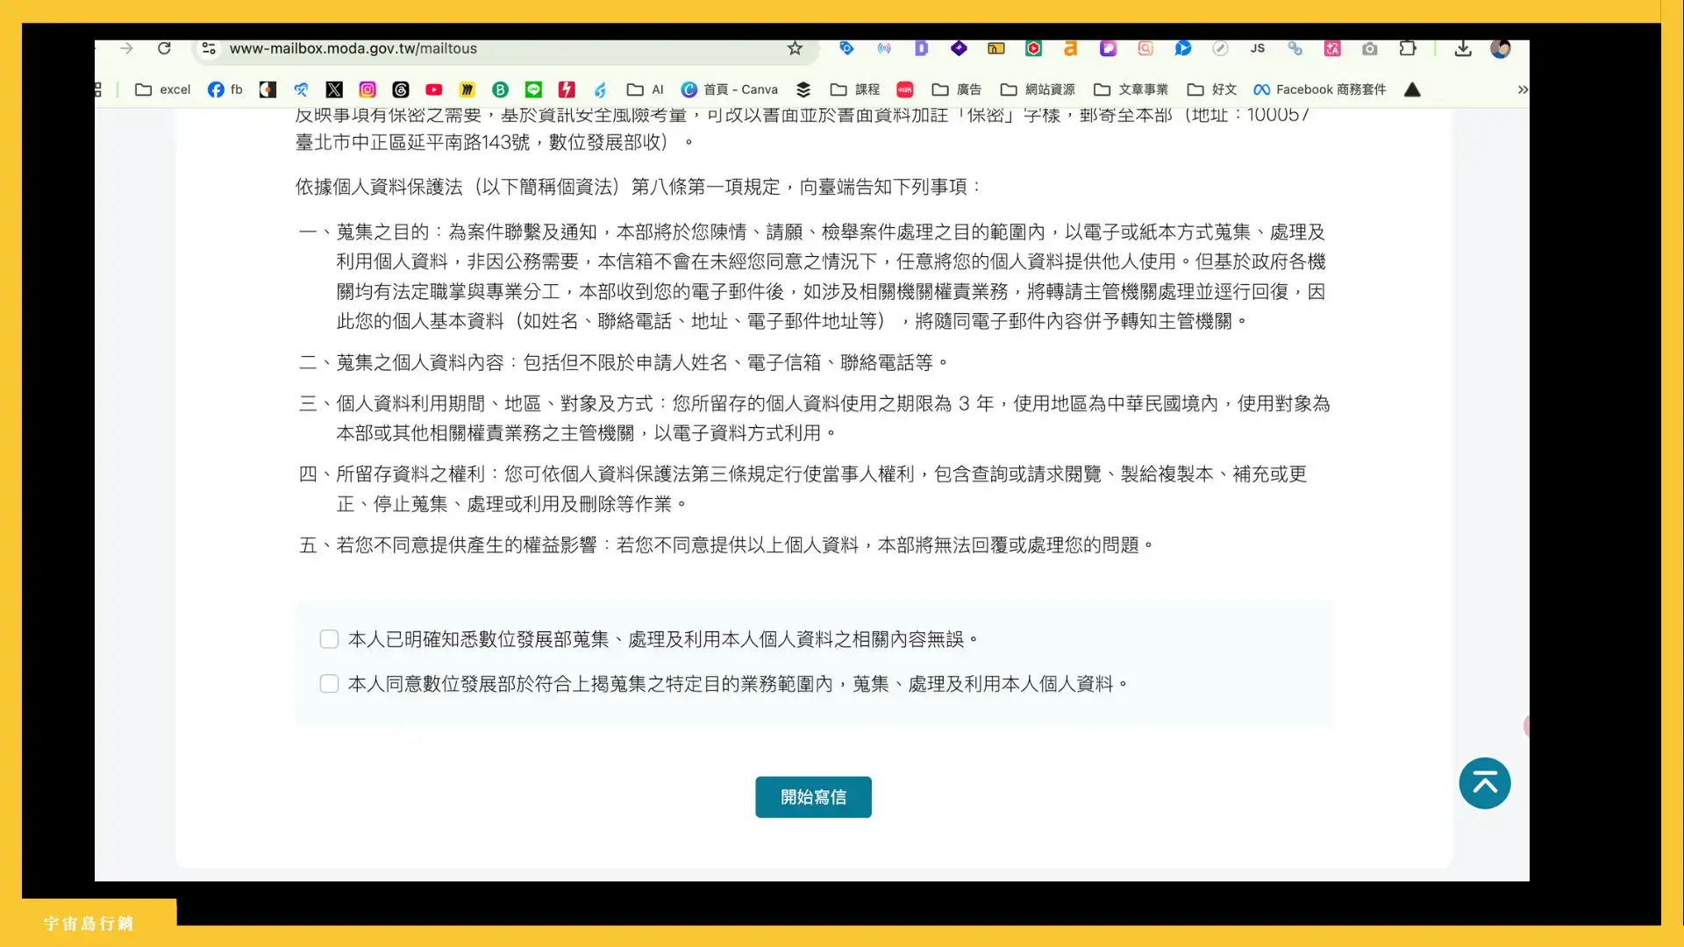
Task: Expand the AI bookmarks folder
Action: click(x=646, y=89)
